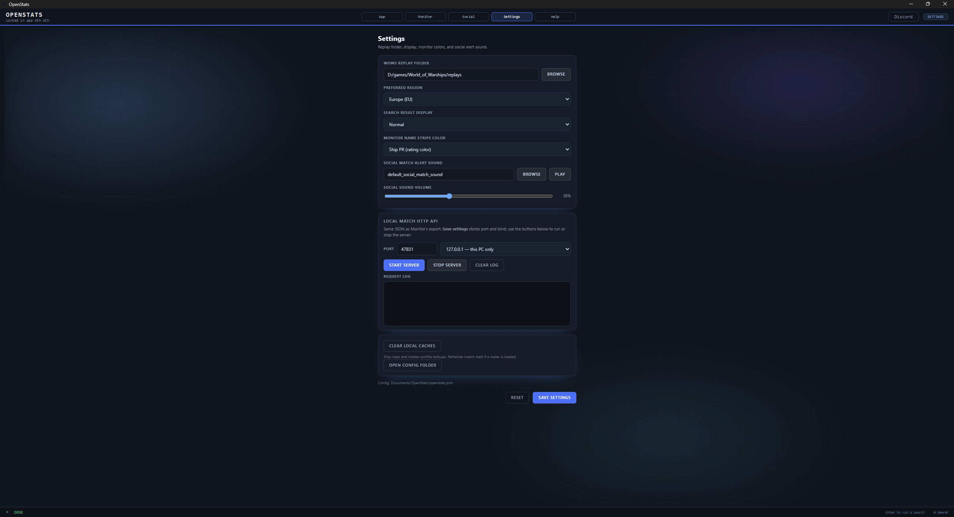Switch to the Monitor tab

click(x=425, y=17)
